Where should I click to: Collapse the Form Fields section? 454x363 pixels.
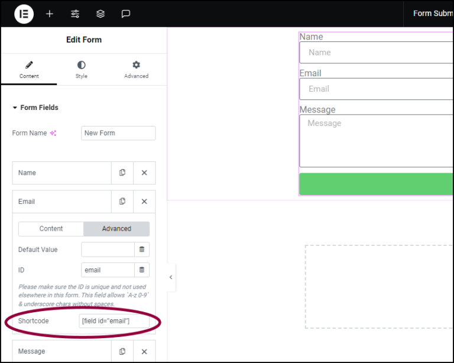point(15,108)
